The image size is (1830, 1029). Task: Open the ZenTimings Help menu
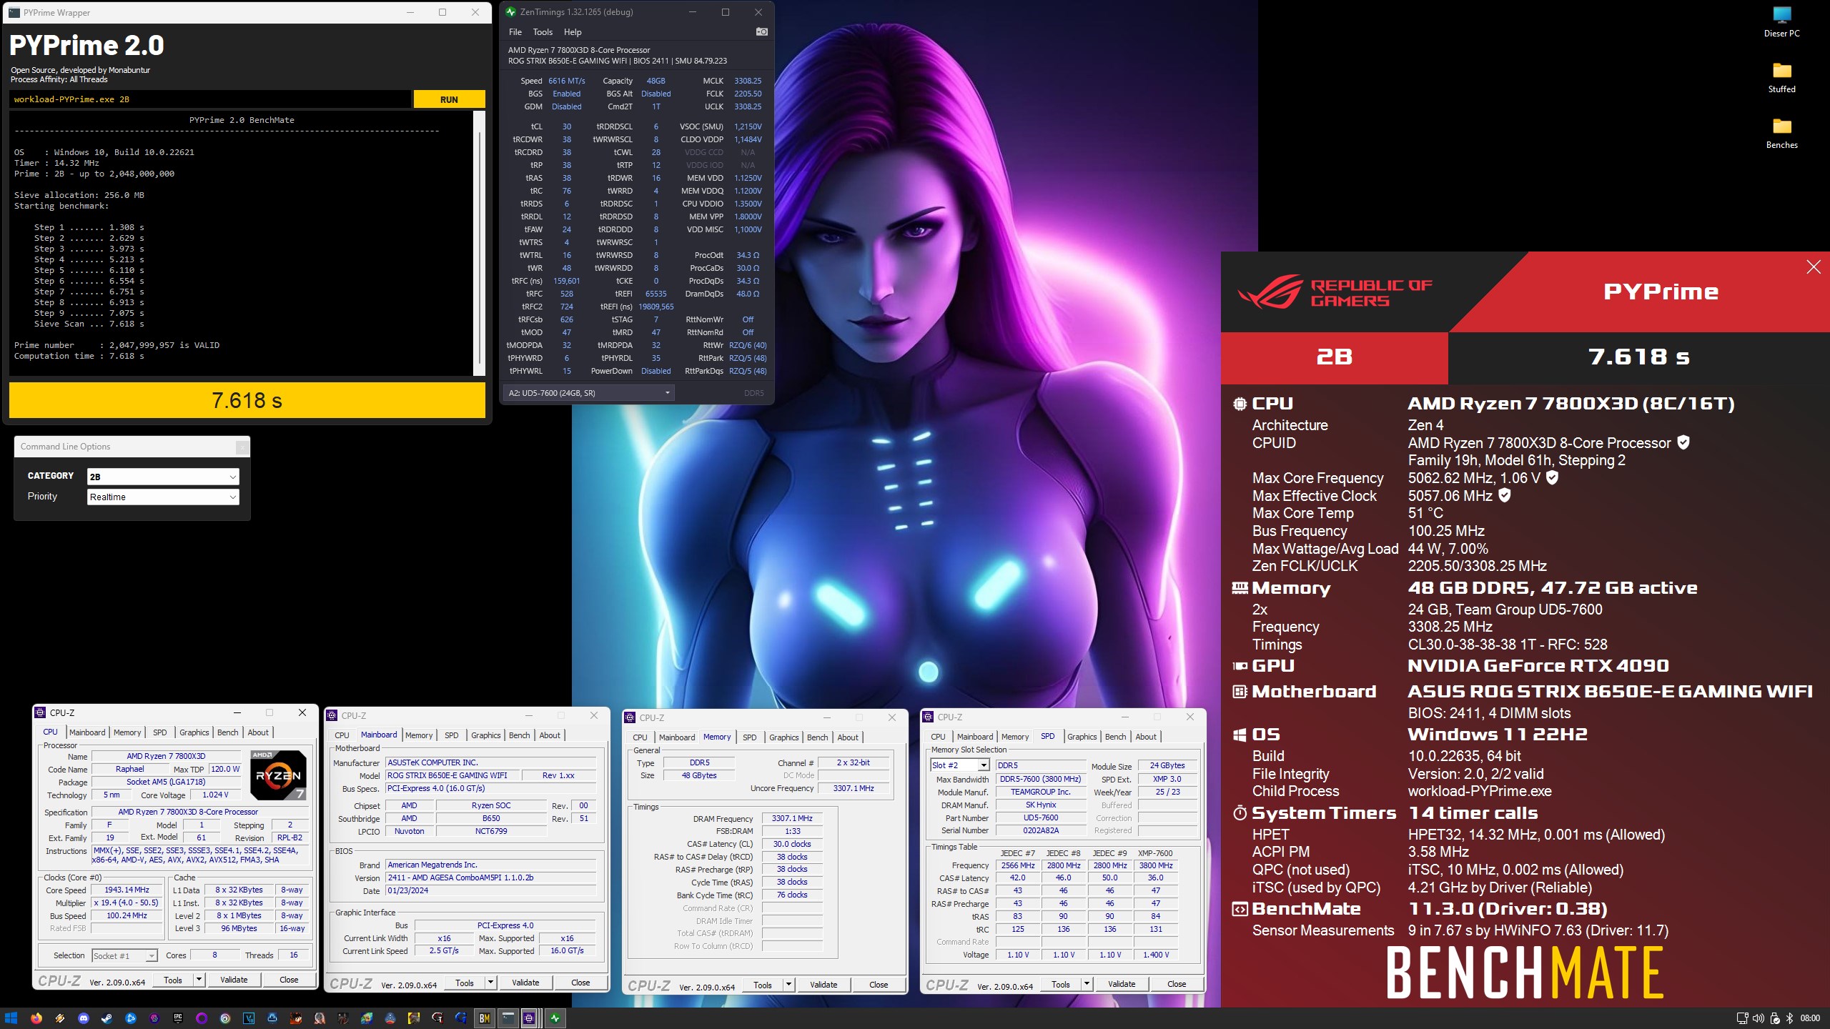(x=573, y=32)
